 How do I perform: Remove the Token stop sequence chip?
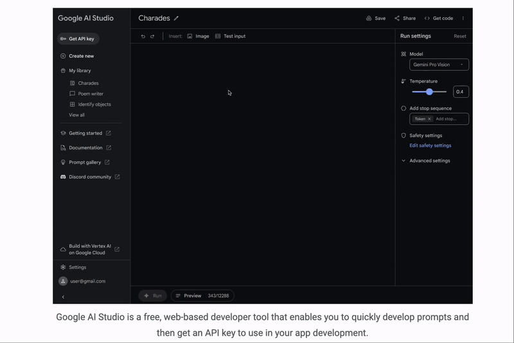429,119
